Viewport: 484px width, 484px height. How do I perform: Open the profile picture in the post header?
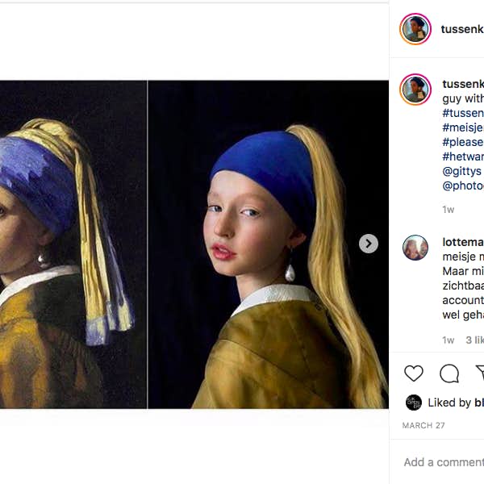pyautogui.click(x=415, y=29)
